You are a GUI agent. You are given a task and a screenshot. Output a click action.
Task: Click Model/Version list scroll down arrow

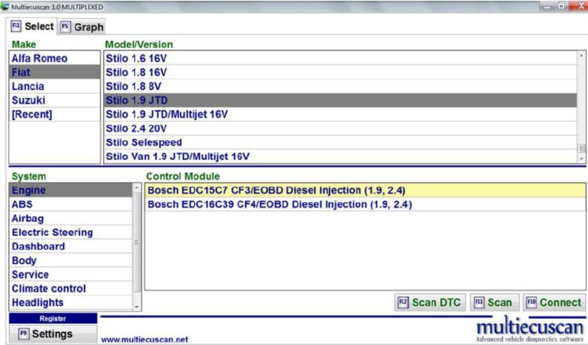[x=581, y=159]
